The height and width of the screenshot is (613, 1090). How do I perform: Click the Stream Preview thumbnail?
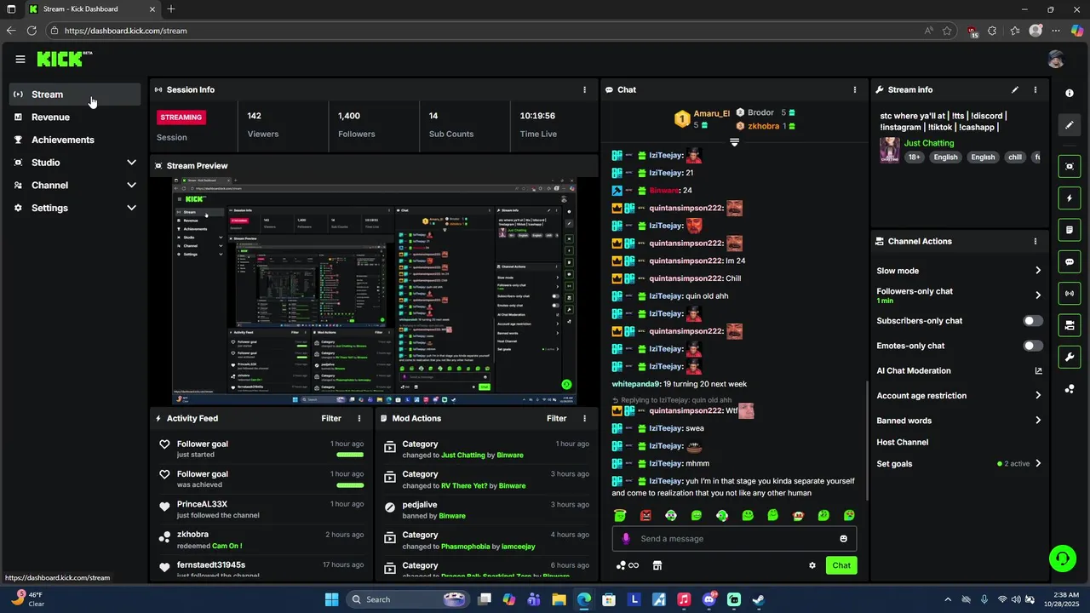pos(375,291)
